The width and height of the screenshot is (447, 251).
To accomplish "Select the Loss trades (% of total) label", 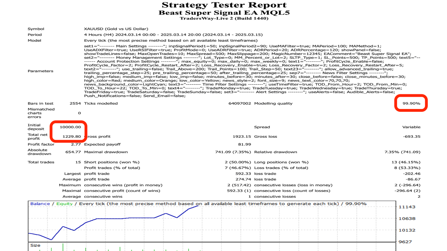I will coord(281,168).
